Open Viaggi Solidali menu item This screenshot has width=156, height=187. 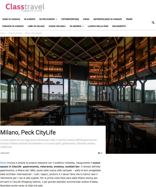point(57,26)
